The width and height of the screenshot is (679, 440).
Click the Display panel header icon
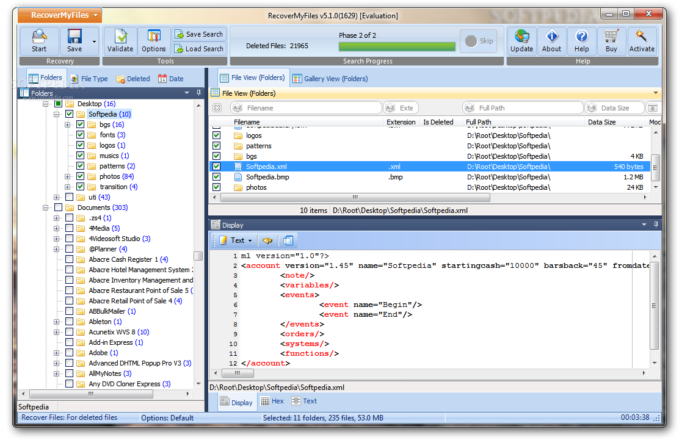click(x=215, y=225)
